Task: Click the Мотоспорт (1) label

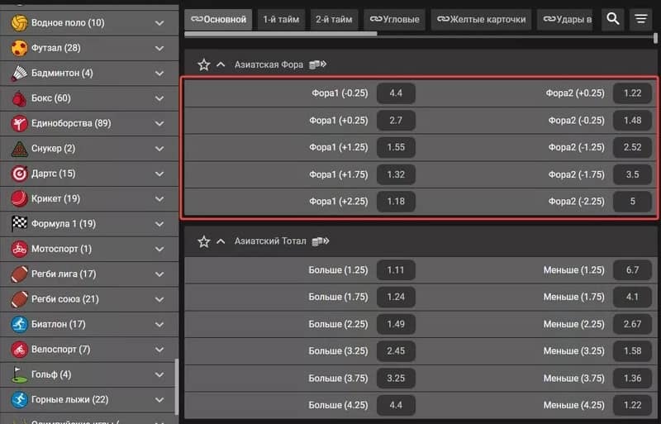Action: (61, 249)
